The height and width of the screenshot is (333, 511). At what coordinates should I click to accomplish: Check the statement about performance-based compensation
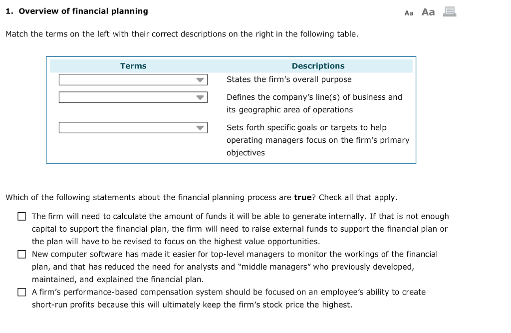point(22,292)
